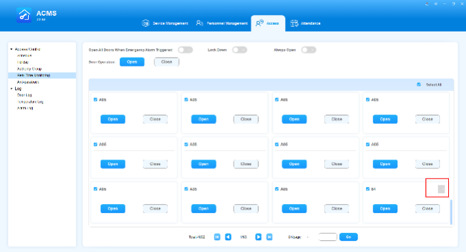The width and height of the screenshot is (466, 252).
Task: Open the Personnel Management section
Action: (x=222, y=23)
